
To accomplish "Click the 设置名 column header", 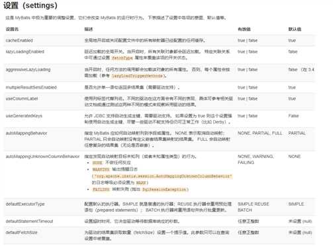I will 12,29.
